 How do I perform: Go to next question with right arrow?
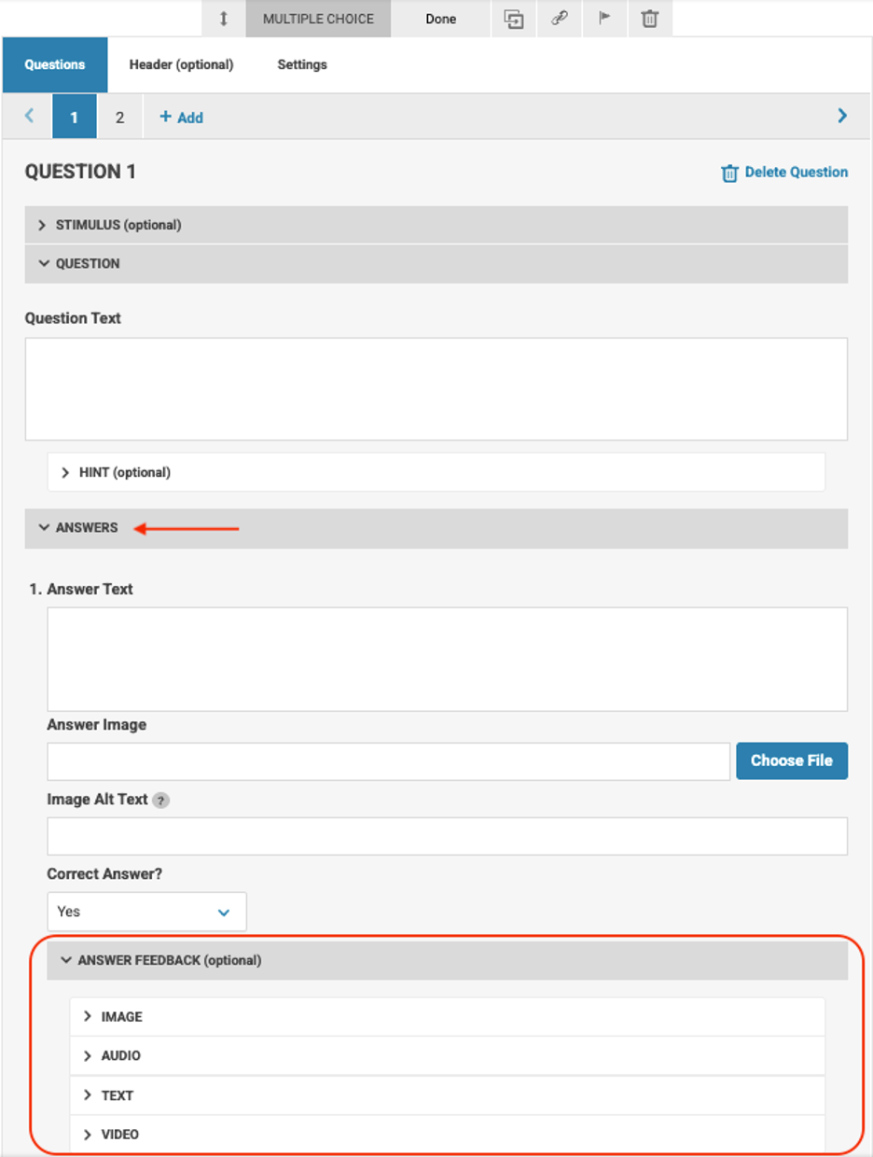(x=842, y=117)
